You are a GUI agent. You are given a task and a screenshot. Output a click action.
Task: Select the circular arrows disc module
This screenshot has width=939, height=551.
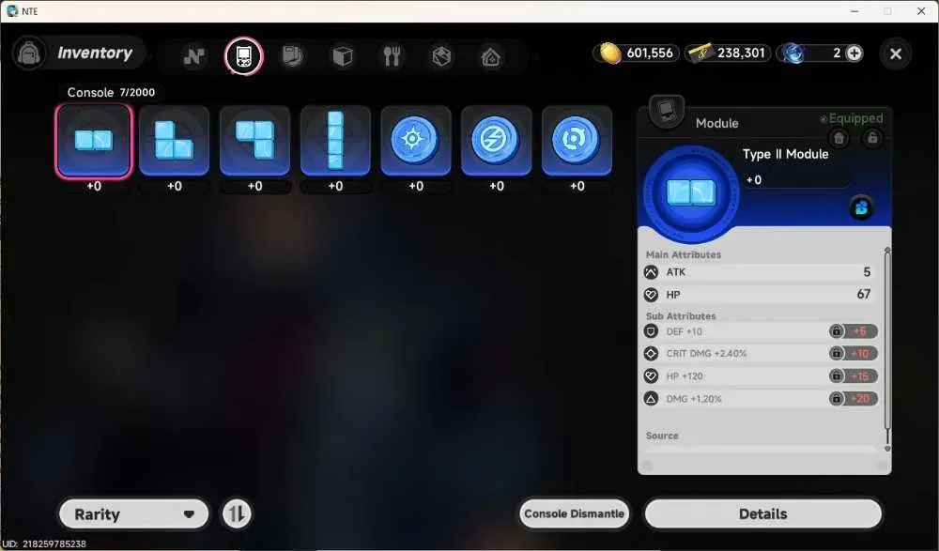(x=577, y=142)
